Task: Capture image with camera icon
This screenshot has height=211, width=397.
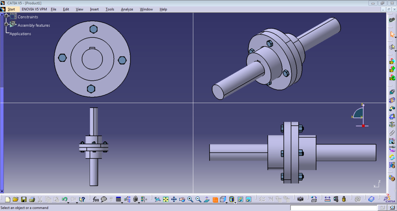Action: (300, 199)
